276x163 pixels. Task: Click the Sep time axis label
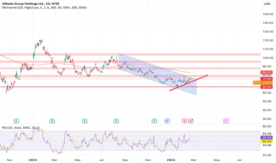pos(125,160)
